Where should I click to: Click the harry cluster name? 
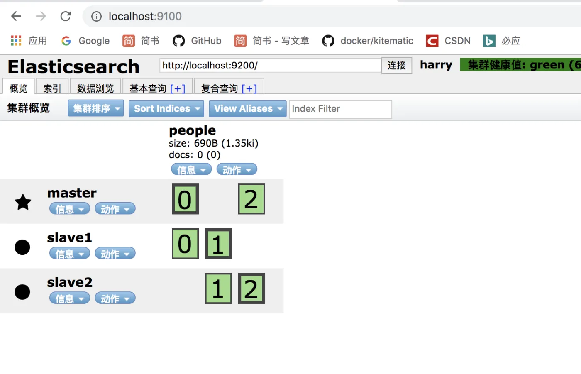[x=436, y=65]
